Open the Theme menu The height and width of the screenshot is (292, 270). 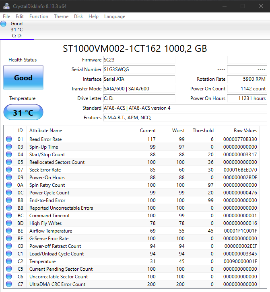61,16
